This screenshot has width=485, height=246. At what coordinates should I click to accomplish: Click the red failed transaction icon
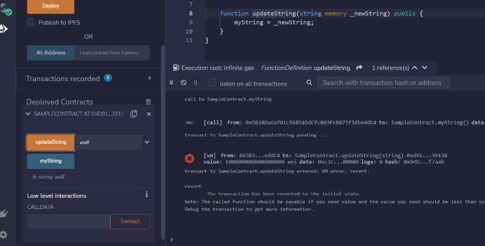[x=190, y=158]
